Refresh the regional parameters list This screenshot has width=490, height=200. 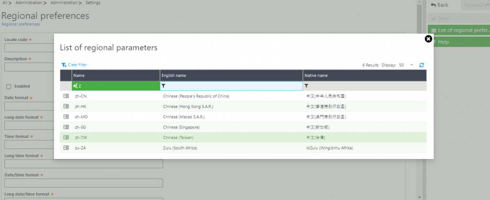click(x=422, y=65)
